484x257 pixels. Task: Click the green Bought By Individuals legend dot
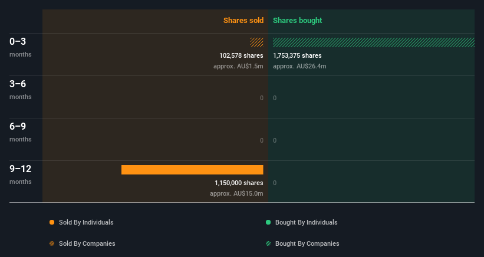268,222
